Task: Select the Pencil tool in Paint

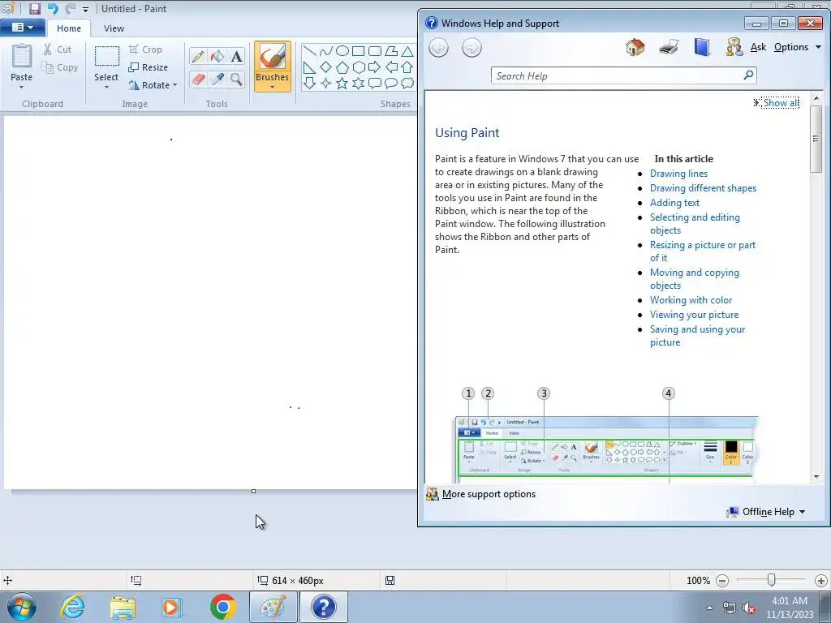Action: (198, 56)
